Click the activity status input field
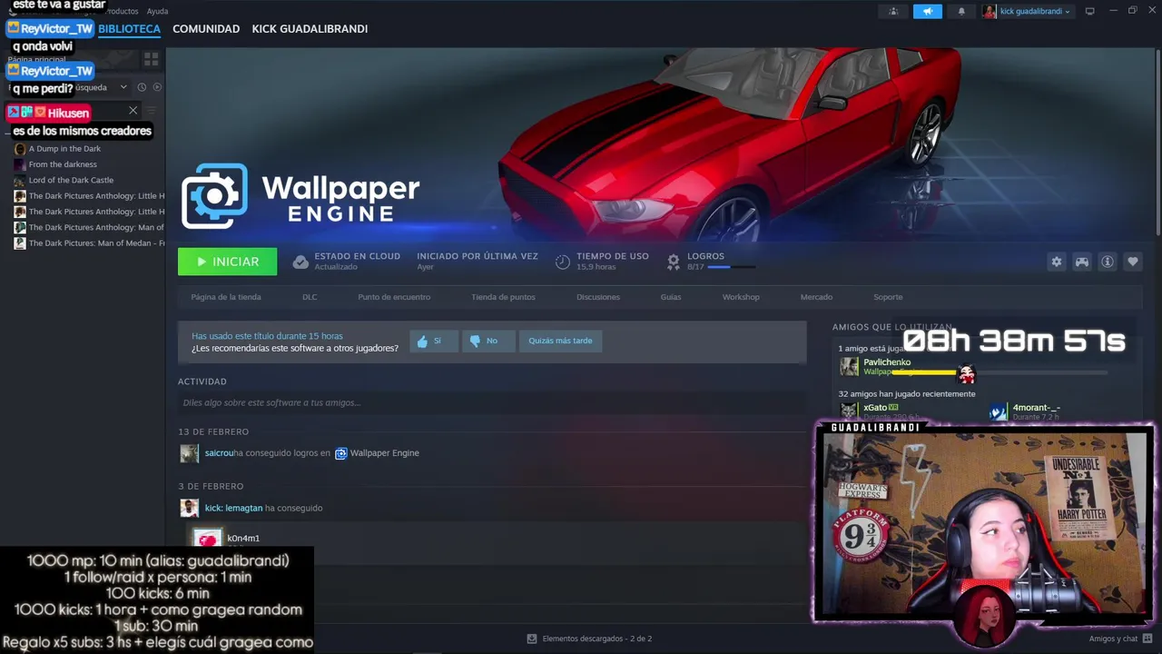 pyautogui.click(x=492, y=402)
